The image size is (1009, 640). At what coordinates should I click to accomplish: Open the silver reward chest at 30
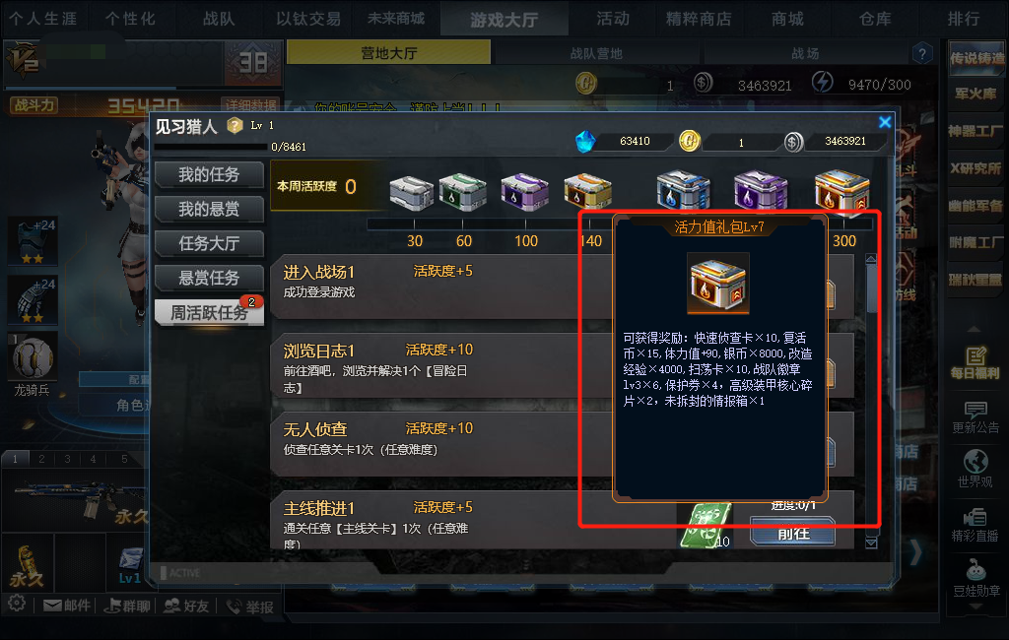pyautogui.click(x=412, y=193)
